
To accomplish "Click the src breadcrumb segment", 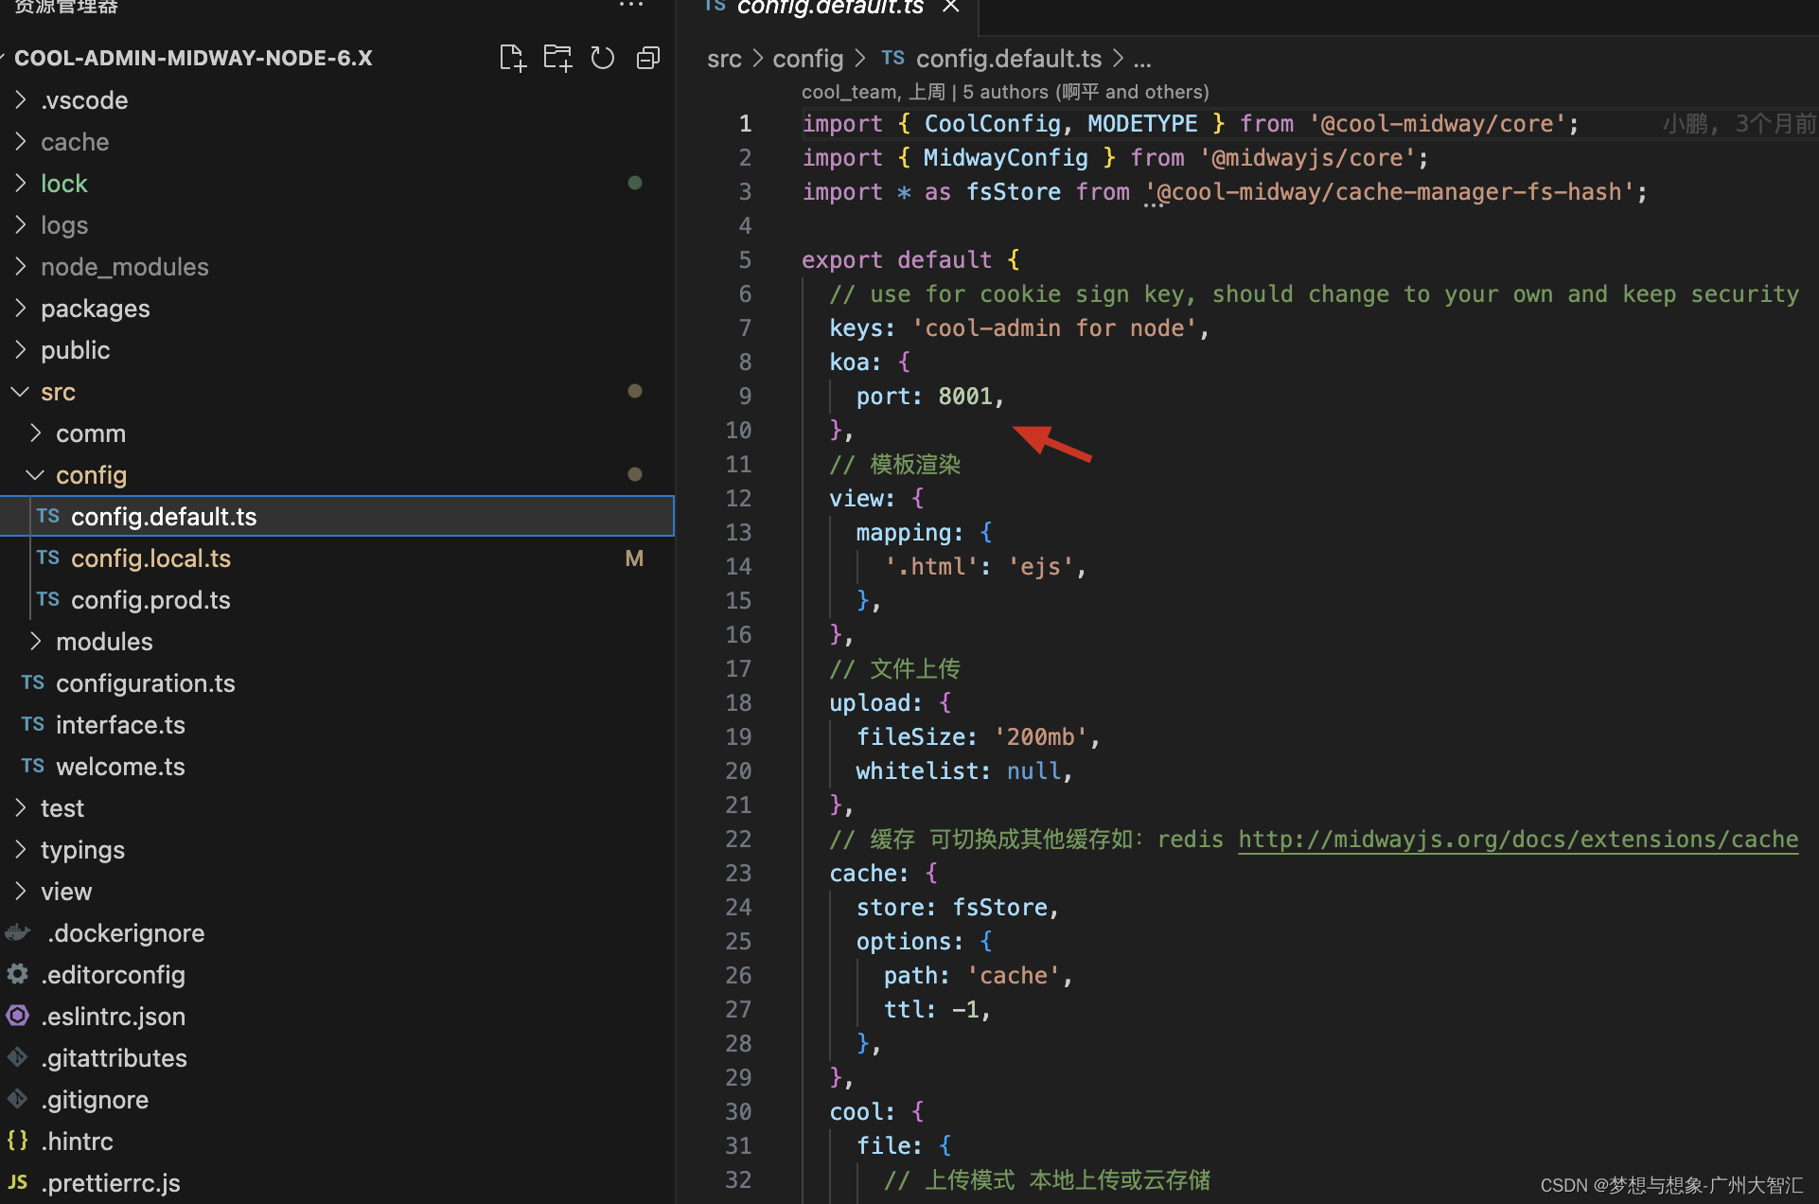I will tap(724, 59).
